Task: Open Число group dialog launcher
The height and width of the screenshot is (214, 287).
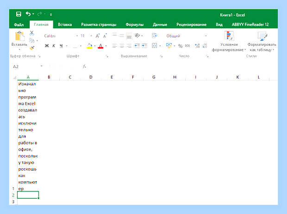Action: pos(207,56)
